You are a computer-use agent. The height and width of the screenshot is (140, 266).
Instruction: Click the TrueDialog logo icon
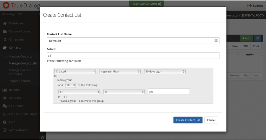[6, 5]
